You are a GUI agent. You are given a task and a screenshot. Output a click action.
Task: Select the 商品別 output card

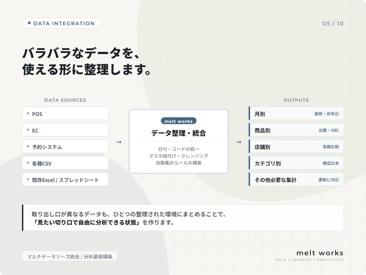coord(296,130)
